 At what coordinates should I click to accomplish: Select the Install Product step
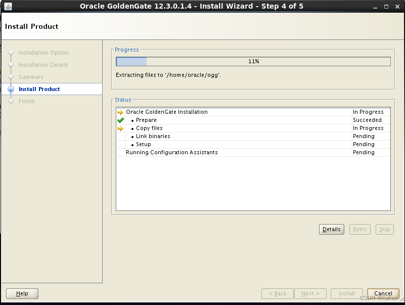coord(39,89)
